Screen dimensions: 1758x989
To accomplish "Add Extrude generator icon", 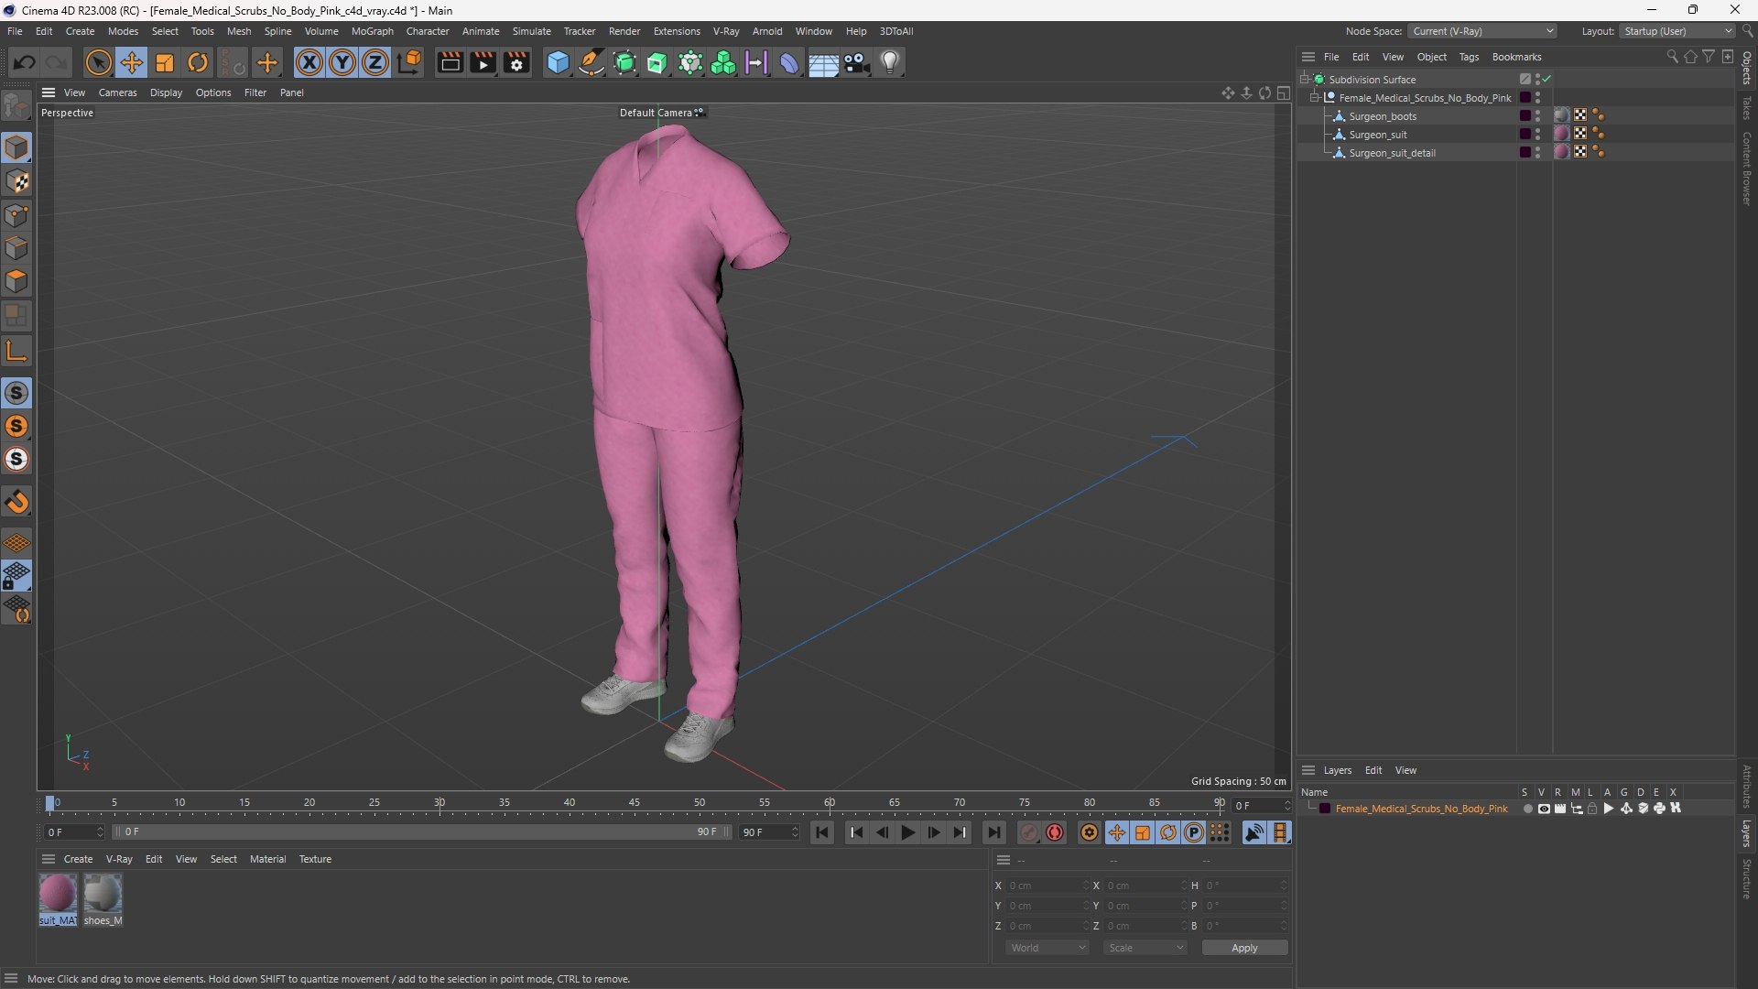I will pos(657,62).
